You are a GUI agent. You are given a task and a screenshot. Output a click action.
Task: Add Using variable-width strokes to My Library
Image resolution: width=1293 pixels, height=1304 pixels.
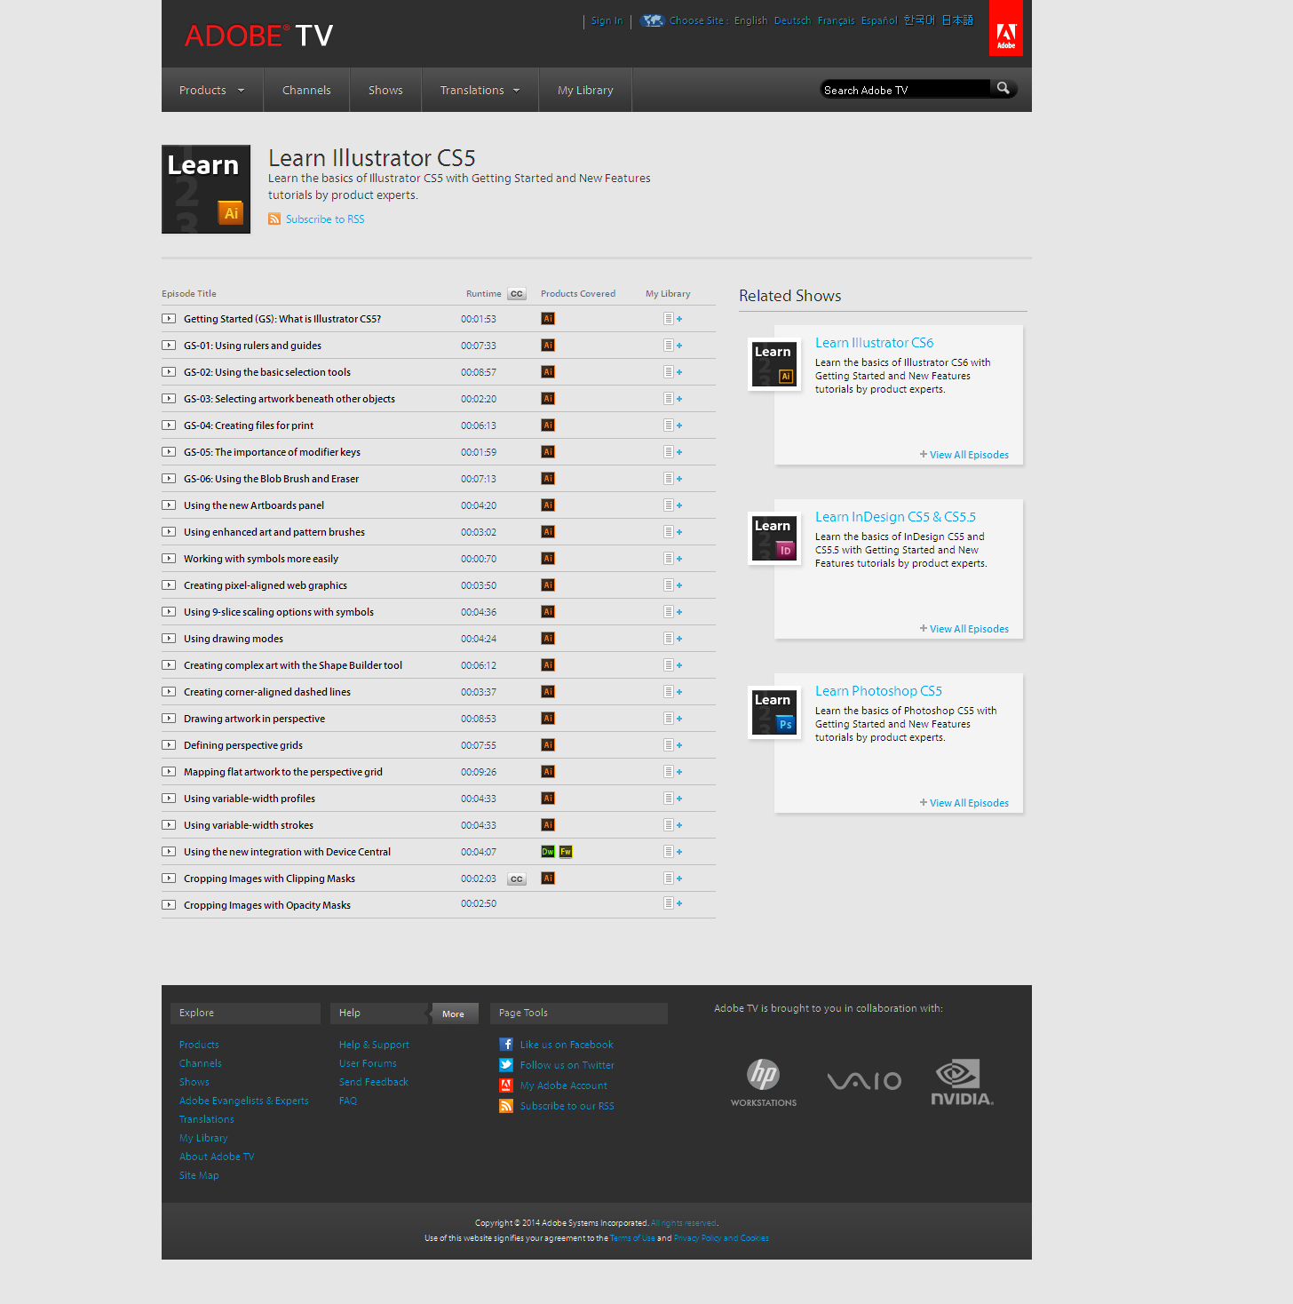673,825
